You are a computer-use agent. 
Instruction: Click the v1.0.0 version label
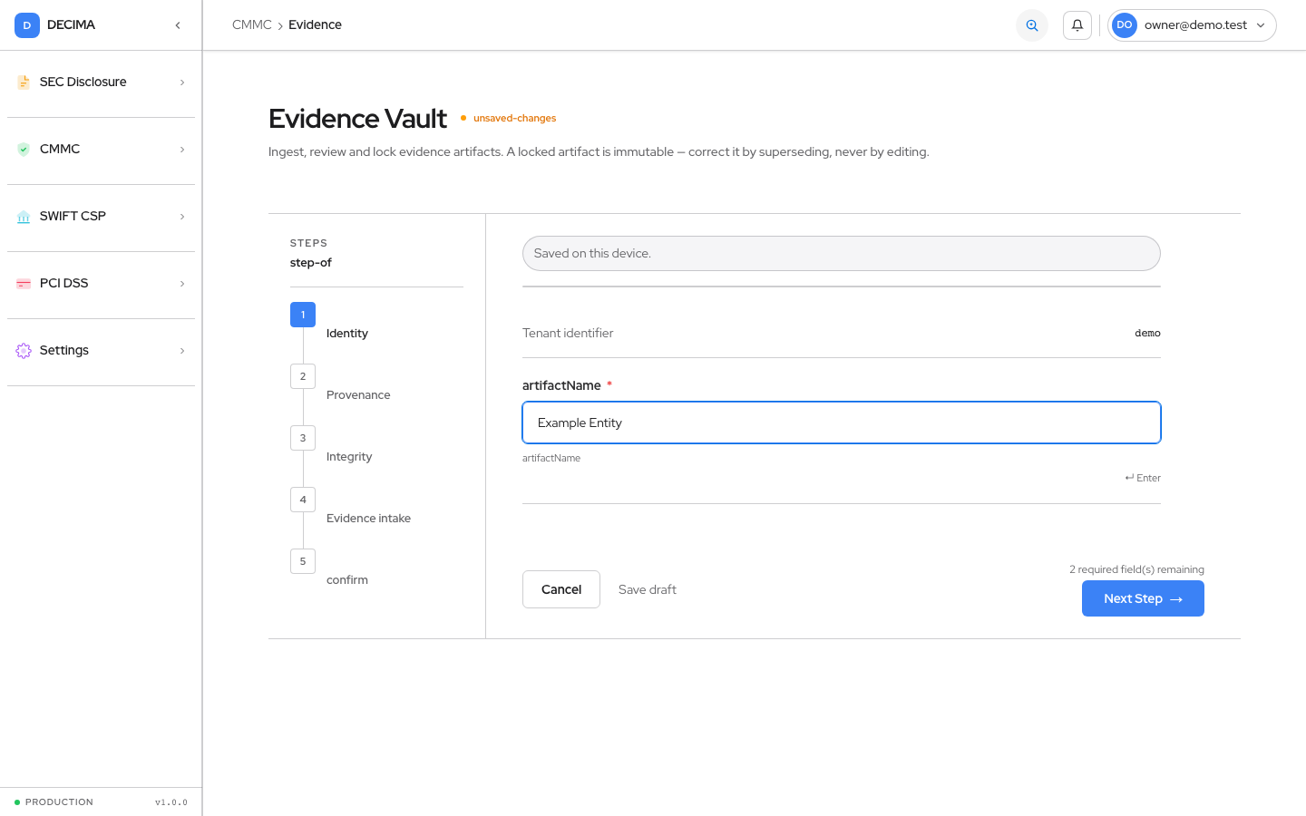click(x=171, y=802)
